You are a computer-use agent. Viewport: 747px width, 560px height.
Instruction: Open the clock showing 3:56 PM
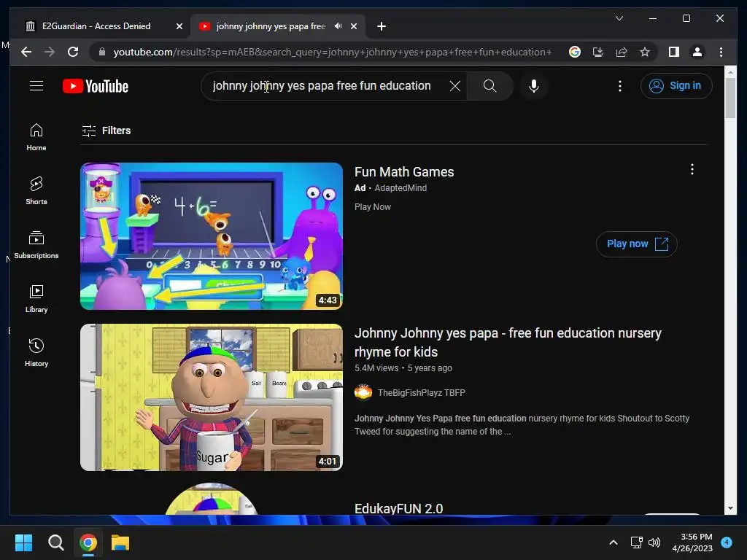click(692, 542)
